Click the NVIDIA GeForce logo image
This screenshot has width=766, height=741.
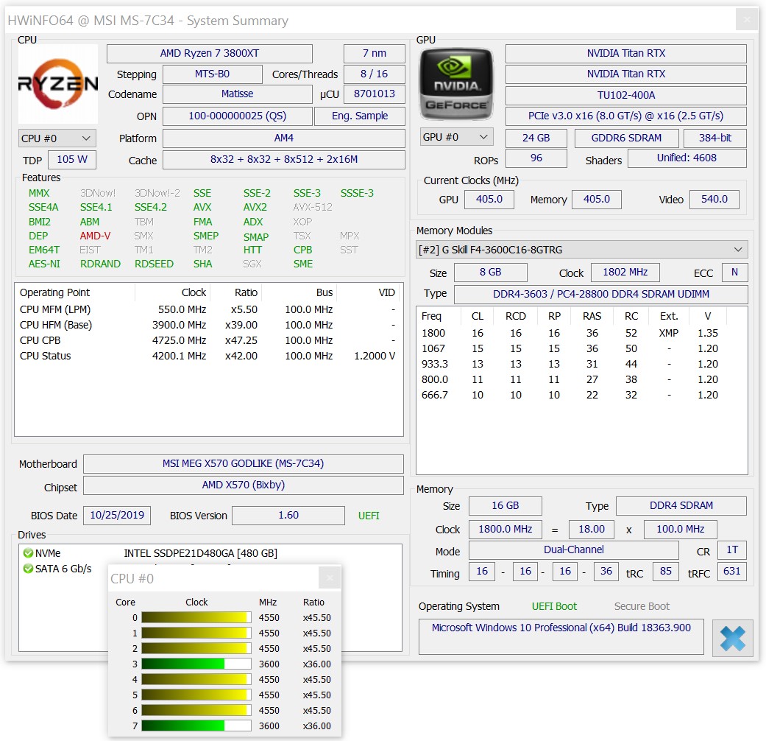point(456,84)
